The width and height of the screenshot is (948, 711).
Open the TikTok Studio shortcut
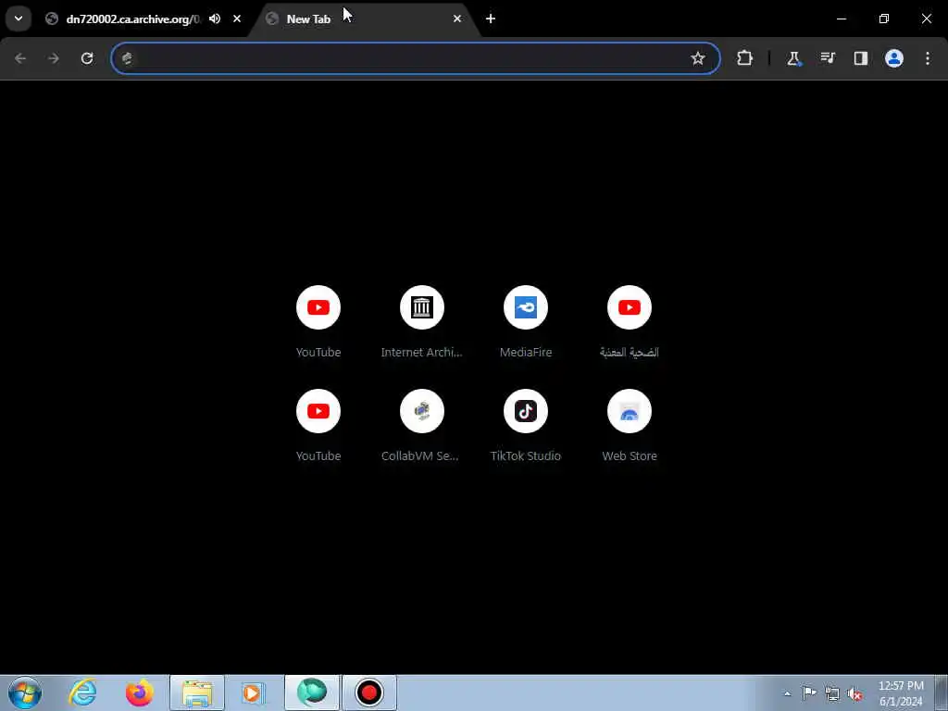[x=526, y=426]
